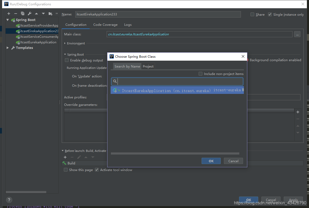Show more toolbar actions chevron

[57, 13]
